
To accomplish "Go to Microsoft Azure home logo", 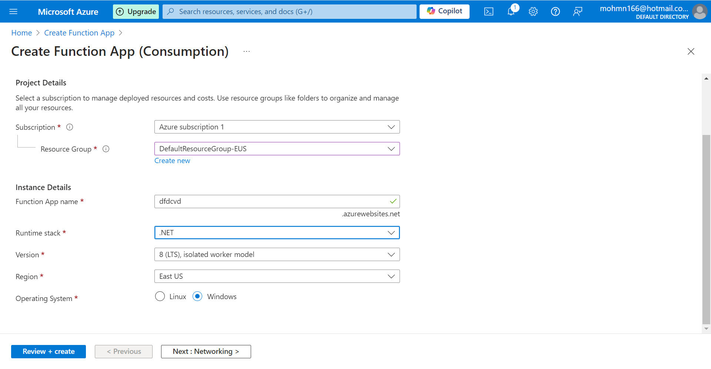I will pyautogui.click(x=68, y=12).
